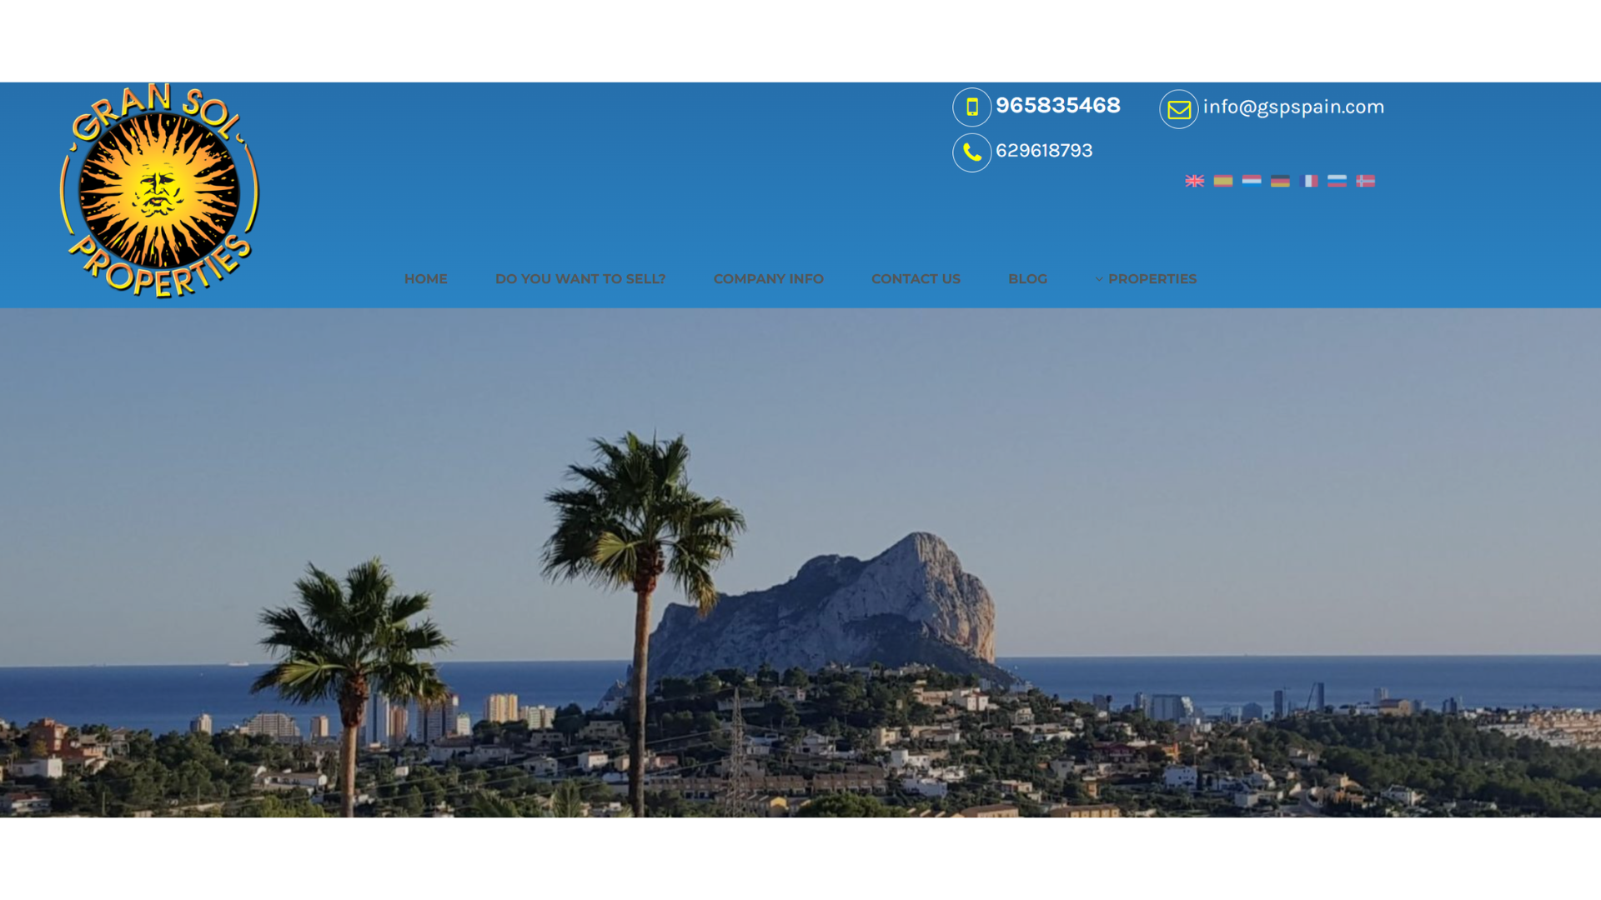Select the Spanish flag language option
The width and height of the screenshot is (1601, 900).
[x=1223, y=181]
